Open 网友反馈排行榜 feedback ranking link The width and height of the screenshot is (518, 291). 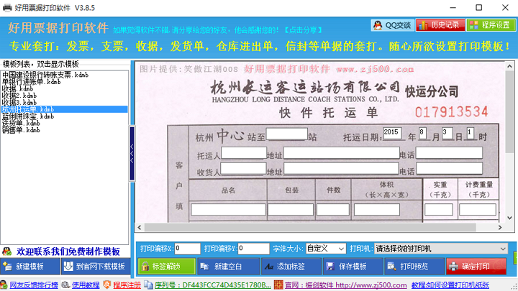tap(34, 285)
